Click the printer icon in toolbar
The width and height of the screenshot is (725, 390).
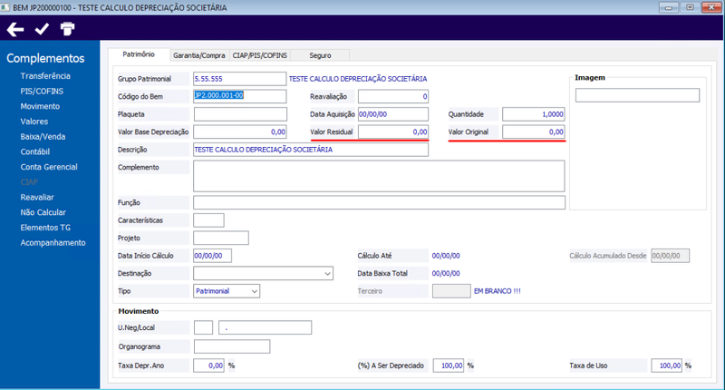[67, 29]
